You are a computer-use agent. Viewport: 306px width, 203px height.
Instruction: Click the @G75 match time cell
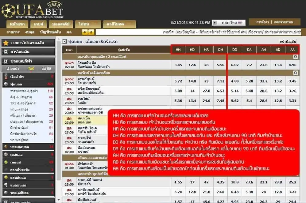(x=69, y=65)
